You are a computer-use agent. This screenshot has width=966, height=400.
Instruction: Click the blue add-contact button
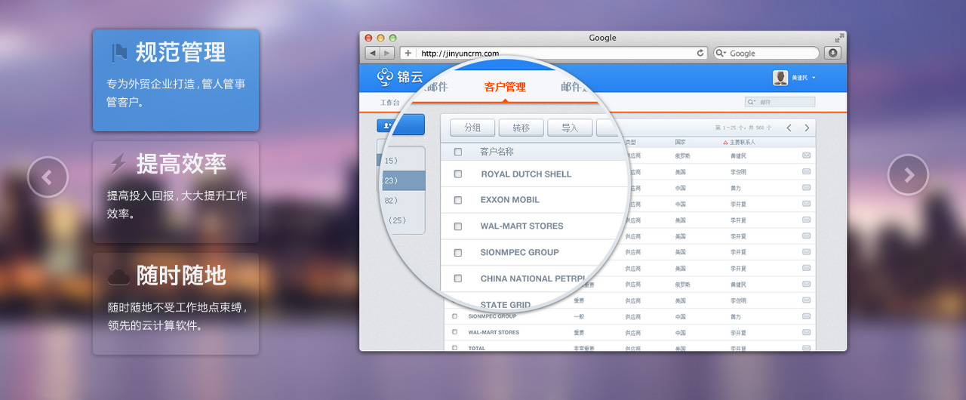400,125
